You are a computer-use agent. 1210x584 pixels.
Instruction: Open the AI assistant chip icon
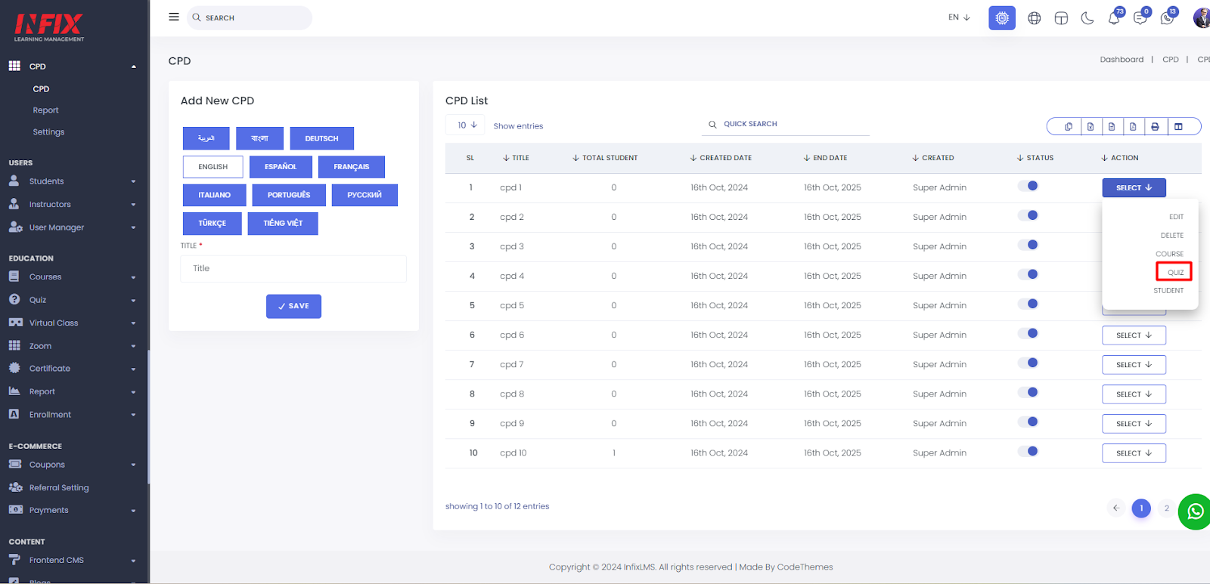1002,17
